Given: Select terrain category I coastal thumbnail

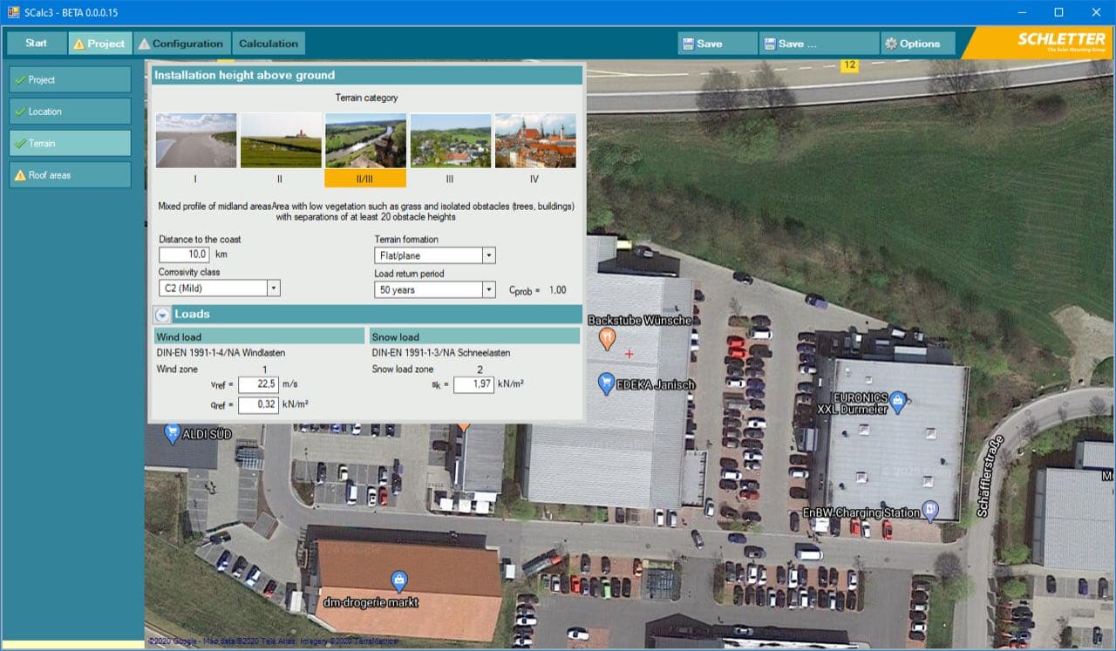Looking at the screenshot, I should tap(195, 140).
